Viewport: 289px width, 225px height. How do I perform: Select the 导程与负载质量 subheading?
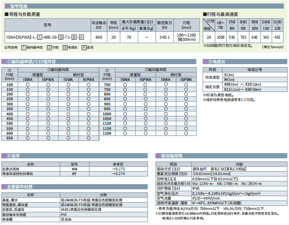pos(22,14)
